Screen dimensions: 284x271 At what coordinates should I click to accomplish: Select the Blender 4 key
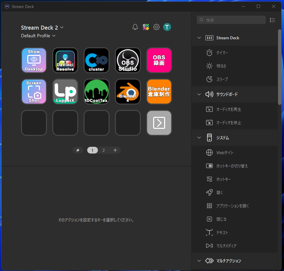[128, 92]
